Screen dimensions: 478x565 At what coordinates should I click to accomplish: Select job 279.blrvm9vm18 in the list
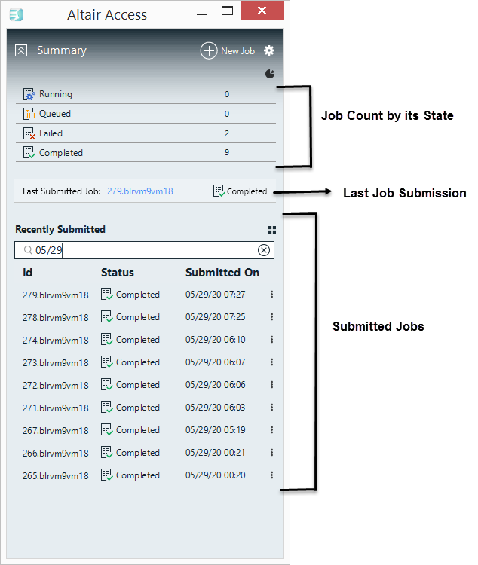click(56, 295)
